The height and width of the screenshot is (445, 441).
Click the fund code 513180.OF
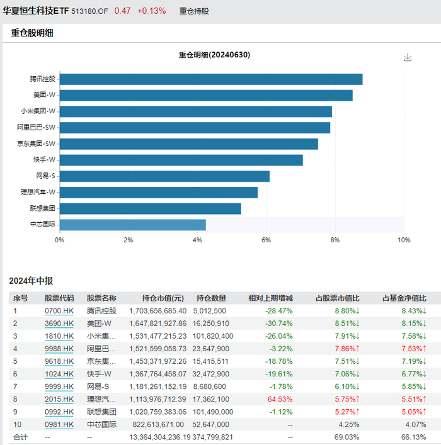89,11
